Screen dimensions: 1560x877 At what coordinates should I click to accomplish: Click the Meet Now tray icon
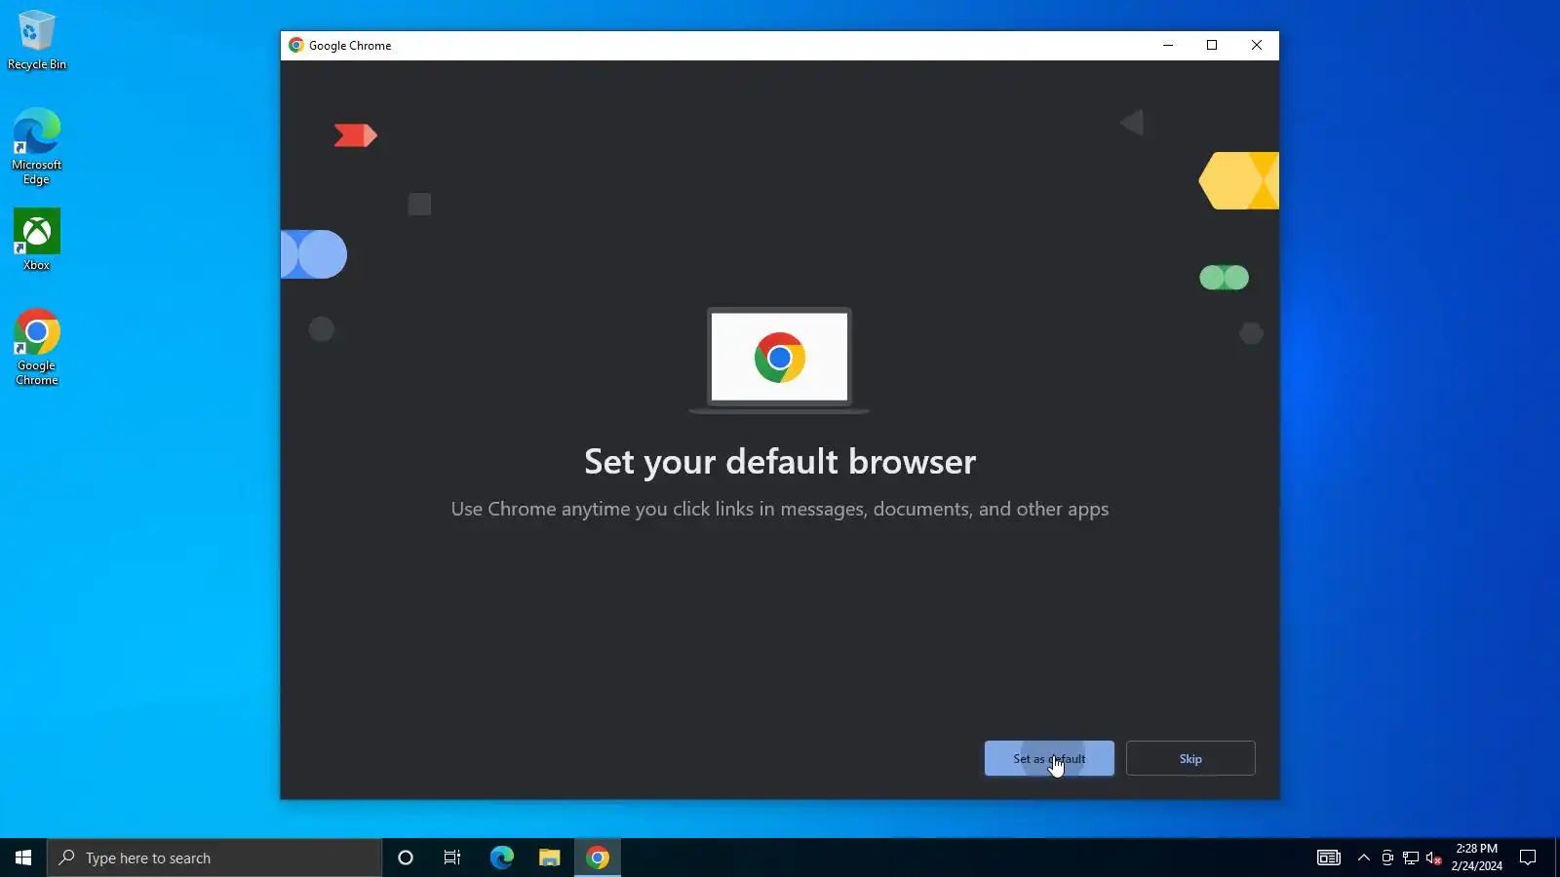[1387, 858]
